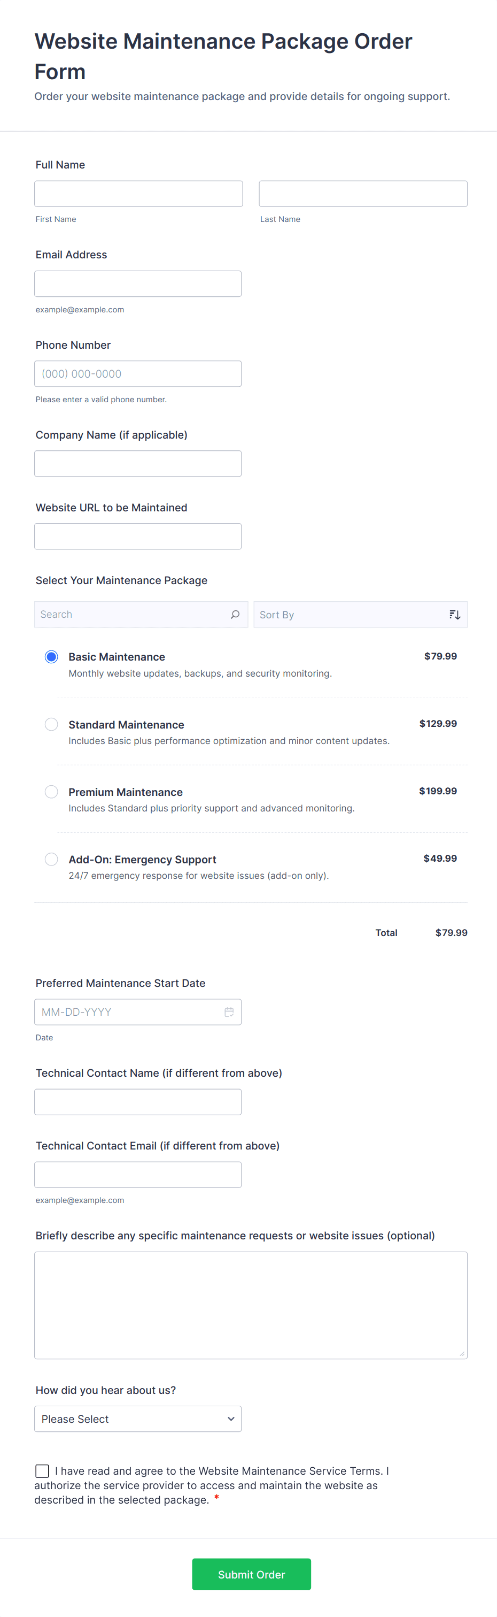The width and height of the screenshot is (497, 1617).
Task: Click the maintenance requests description textarea
Action: [x=251, y=1305]
